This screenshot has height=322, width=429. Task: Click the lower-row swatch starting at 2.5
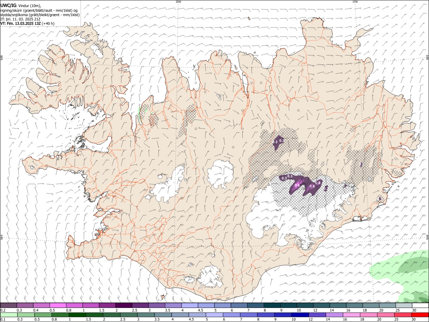[x=129, y=315]
